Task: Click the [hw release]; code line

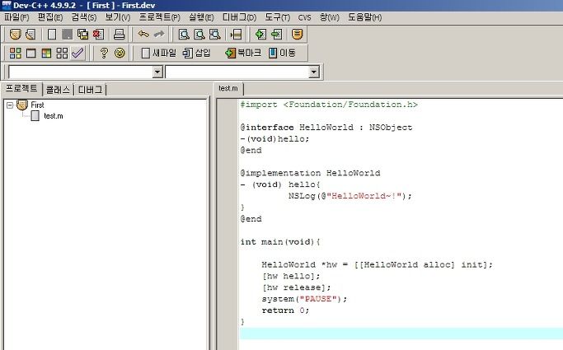Action: coord(296,287)
